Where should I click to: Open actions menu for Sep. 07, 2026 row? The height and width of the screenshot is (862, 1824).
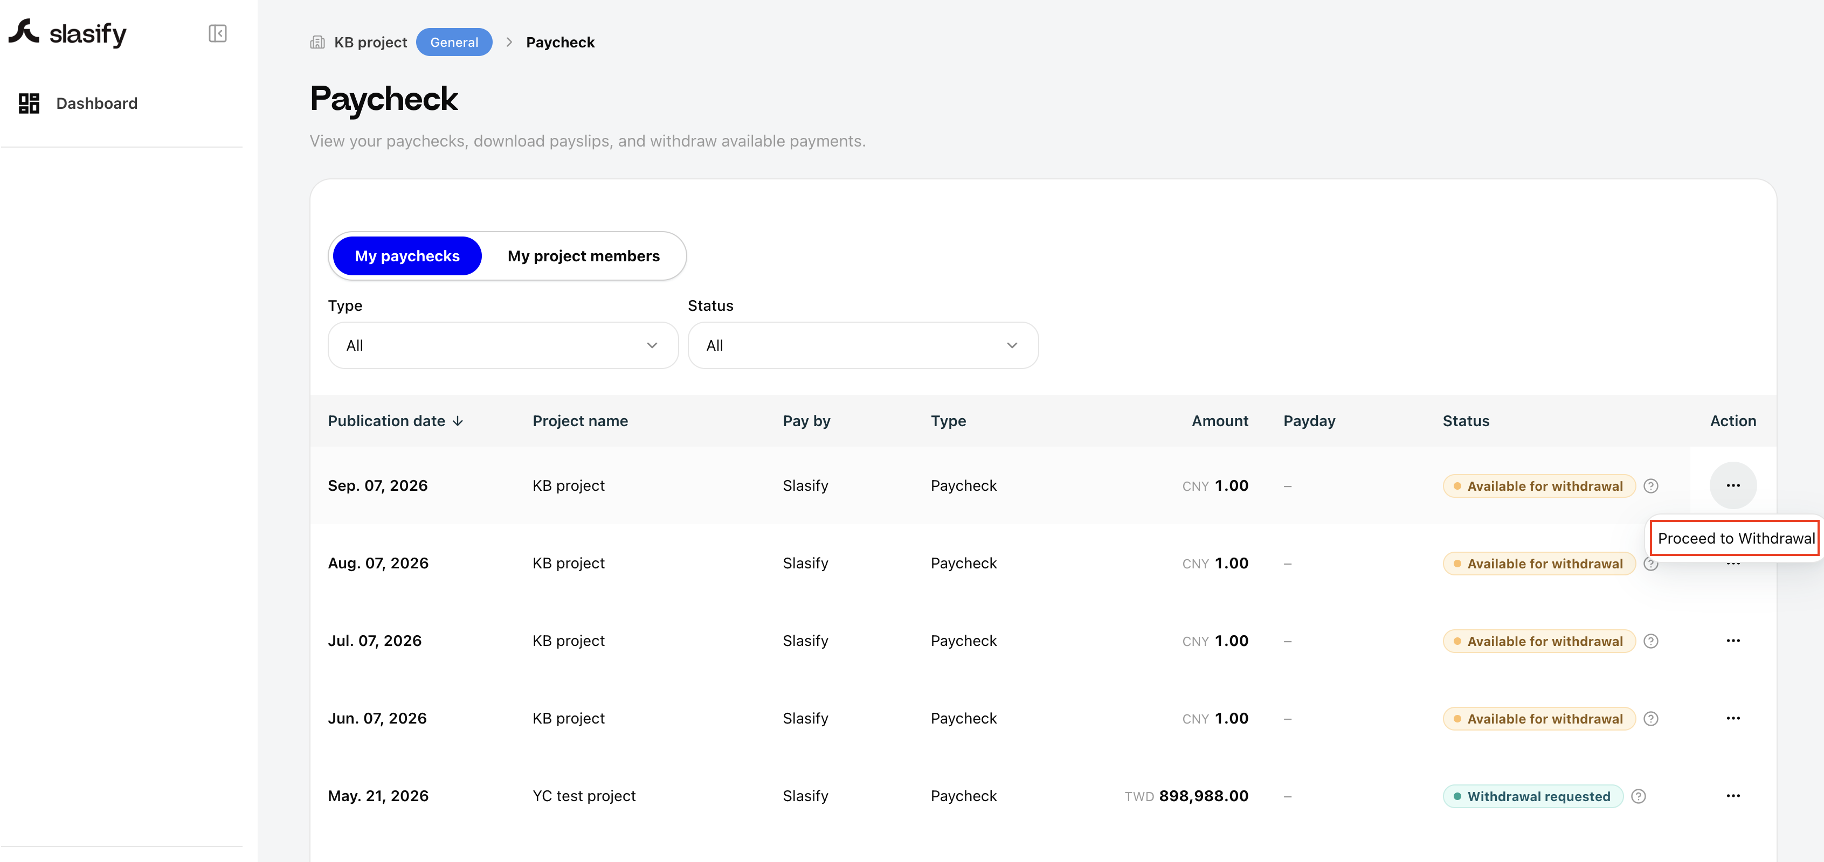click(x=1733, y=485)
